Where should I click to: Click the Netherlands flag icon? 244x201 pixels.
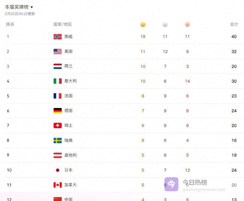(x=58, y=66)
